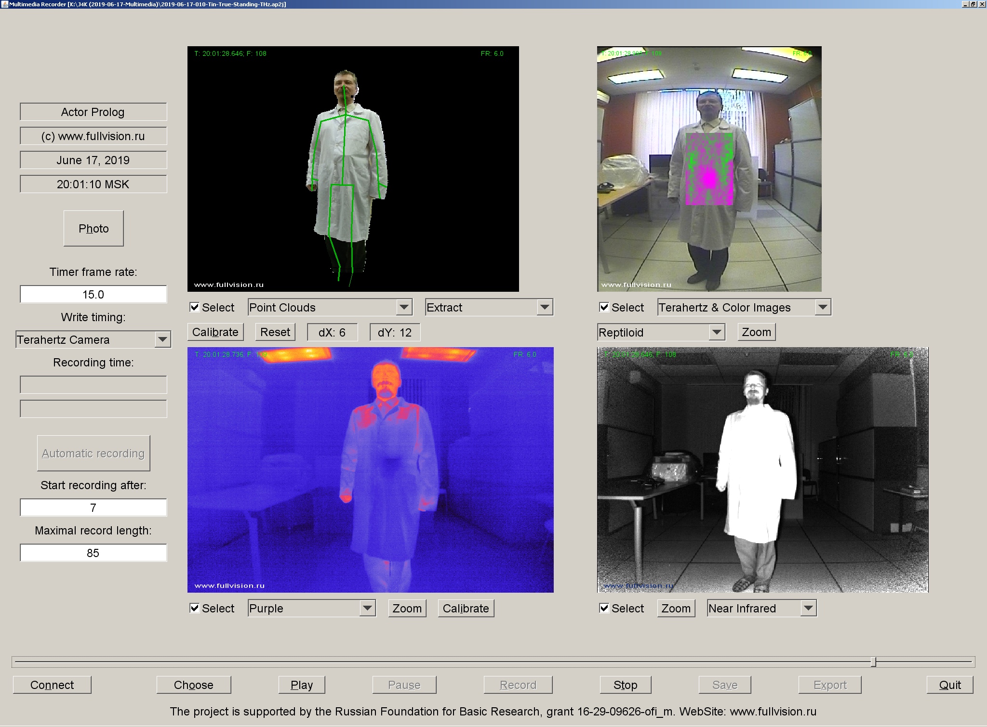
Task: Disable the Select checkbox for the Near Infrared view
Action: 604,608
